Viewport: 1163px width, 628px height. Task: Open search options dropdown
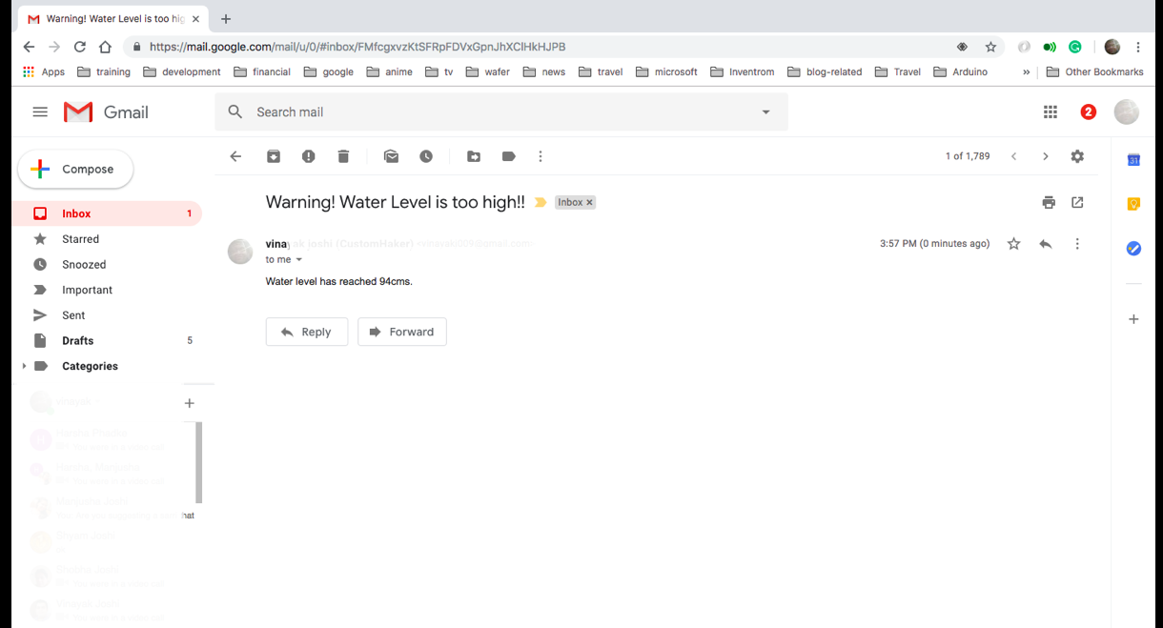coord(765,111)
